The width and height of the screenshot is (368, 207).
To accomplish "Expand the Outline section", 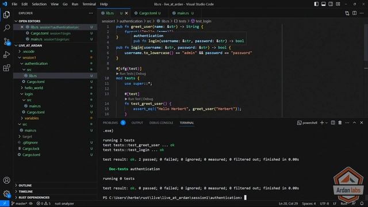I will pyautogui.click(x=25, y=185).
